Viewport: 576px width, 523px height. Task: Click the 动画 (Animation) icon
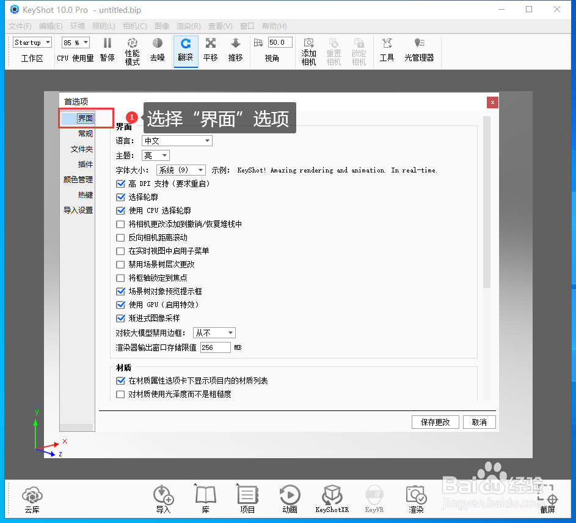(290, 495)
